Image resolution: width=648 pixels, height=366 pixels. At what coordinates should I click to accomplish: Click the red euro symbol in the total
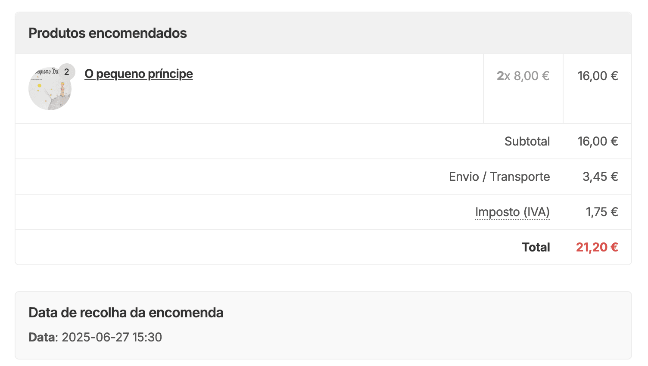(614, 247)
